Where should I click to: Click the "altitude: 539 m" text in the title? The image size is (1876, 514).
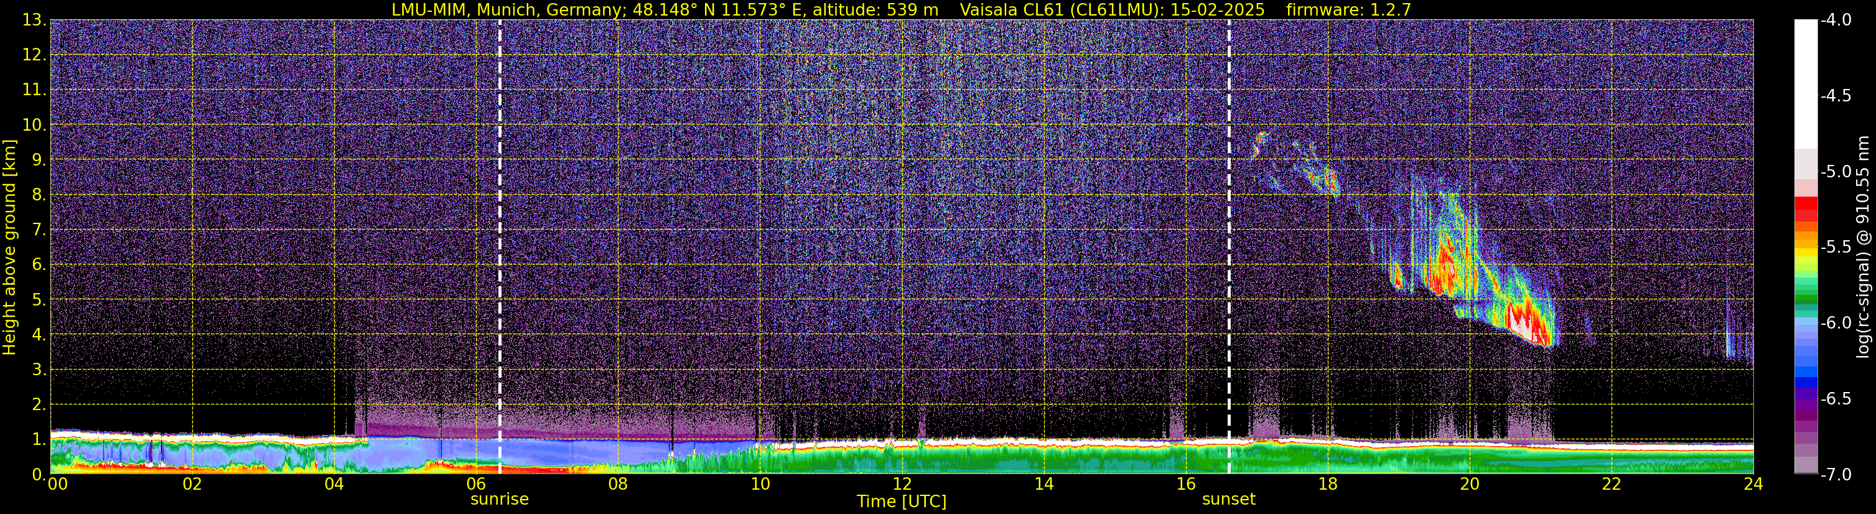pos(875,10)
